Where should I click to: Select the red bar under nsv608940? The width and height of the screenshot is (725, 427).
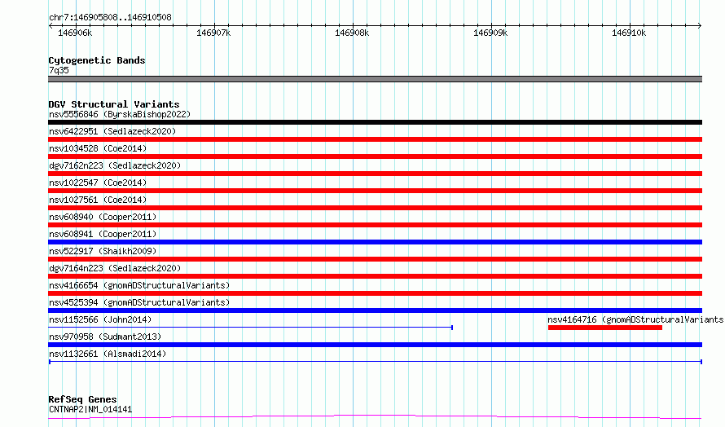(375, 225)
